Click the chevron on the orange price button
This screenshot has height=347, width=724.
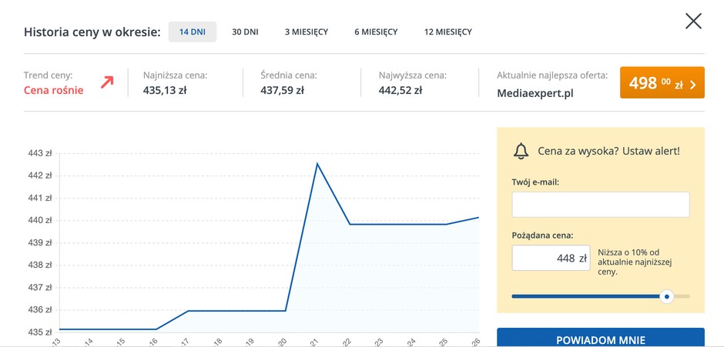(693, 84)
